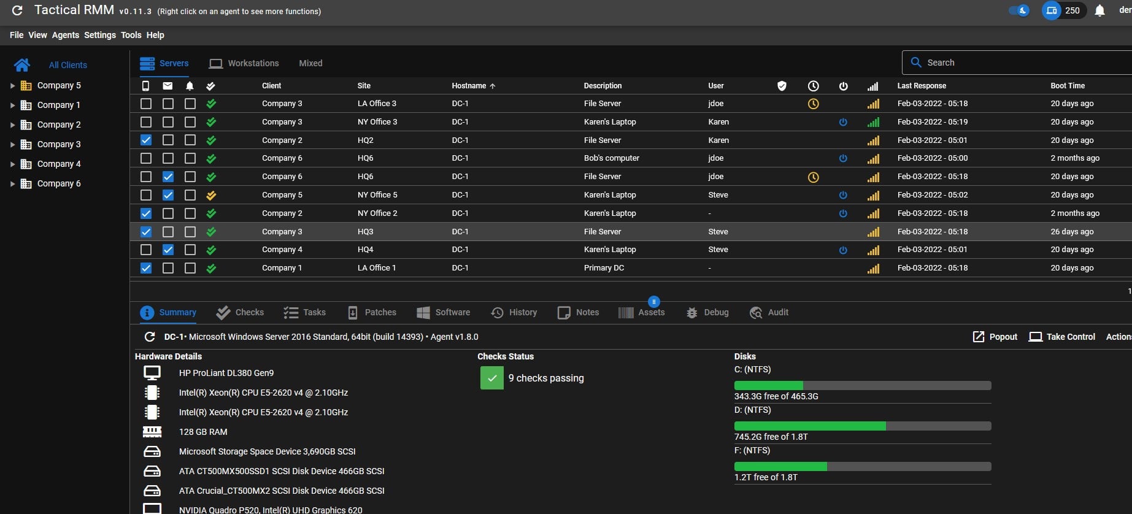Open the Agents menu
This screenshot has width=1132, height=514.
66,35
